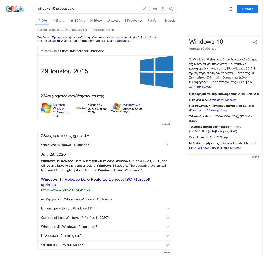
Task: Click the 'When was Windows 11 release?' search link
Action: click(88, 199)
